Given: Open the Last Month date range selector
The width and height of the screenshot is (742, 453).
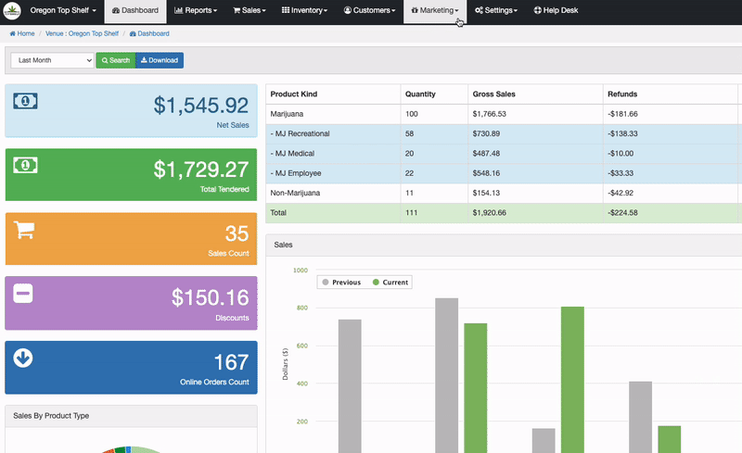Looking at the screenshot, I should (x=52, y=60).
